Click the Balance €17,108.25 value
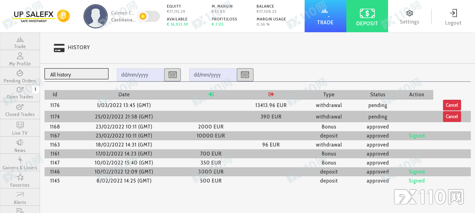The image size is (475, 213). coord(266,11)
